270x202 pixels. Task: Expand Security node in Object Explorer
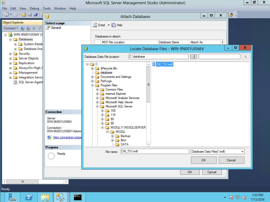pyautogui.click(x=10, y=54)
